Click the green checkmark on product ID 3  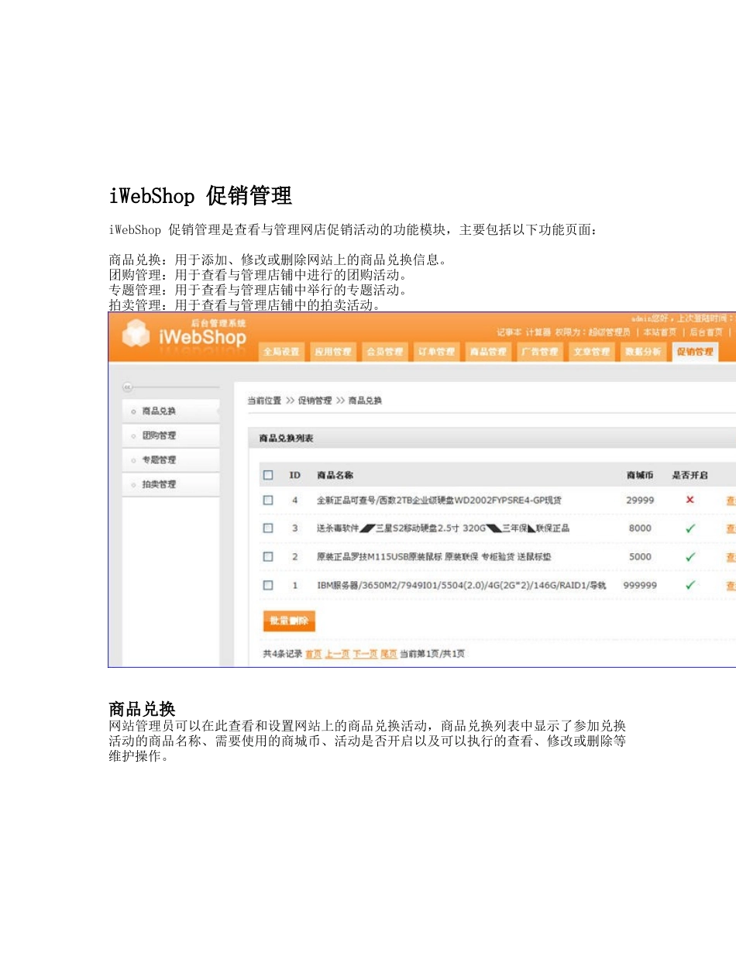point(690,528)
